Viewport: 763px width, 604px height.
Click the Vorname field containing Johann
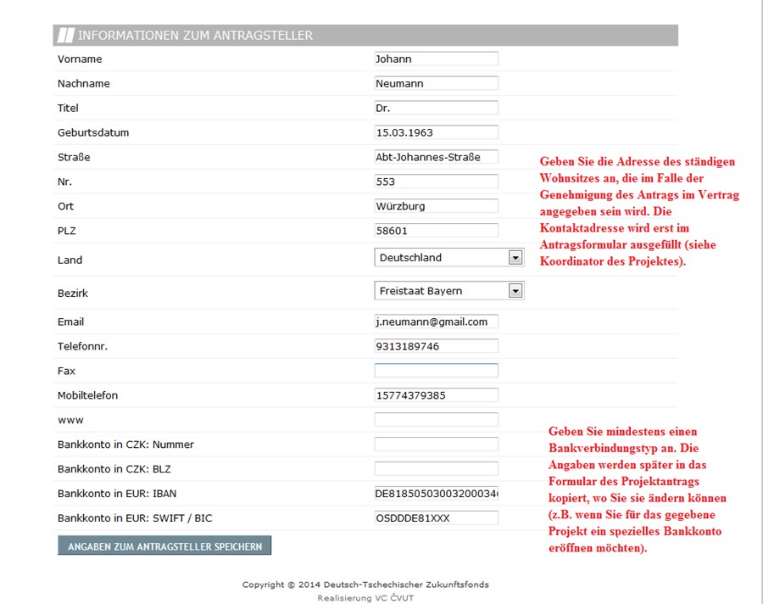click(436, 59)
